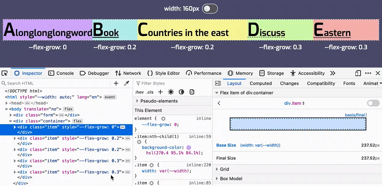Click the flex badge next to div container

tap(77, 121)
